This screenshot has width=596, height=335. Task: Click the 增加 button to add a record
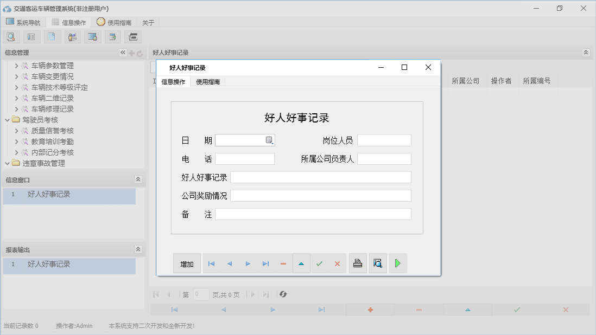click(187, 263)
